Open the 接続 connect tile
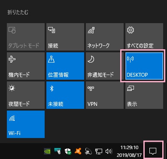The image size is (167, 159). tap(65, 37)
